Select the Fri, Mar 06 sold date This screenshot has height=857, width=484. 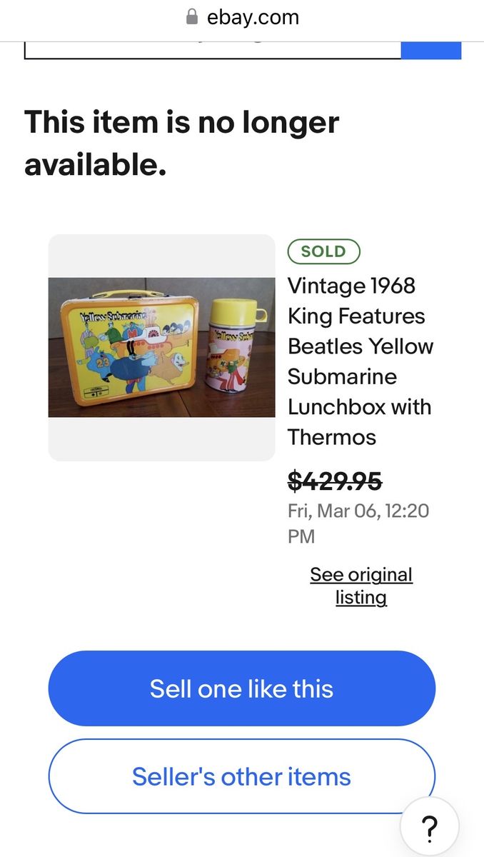pyautogui.click(x=358, y=523)
